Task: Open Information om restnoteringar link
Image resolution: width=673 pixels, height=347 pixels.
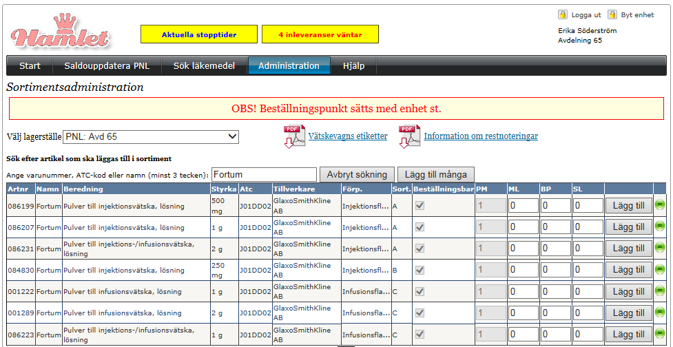Action: coord(481,136)
